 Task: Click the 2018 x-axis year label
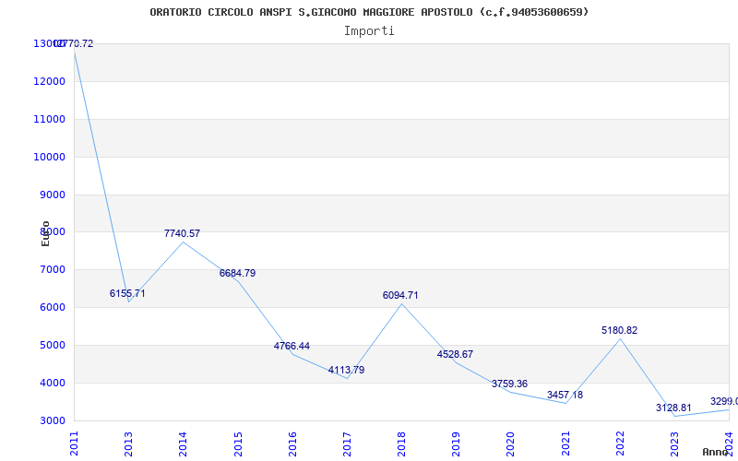(x=401, y=444)
